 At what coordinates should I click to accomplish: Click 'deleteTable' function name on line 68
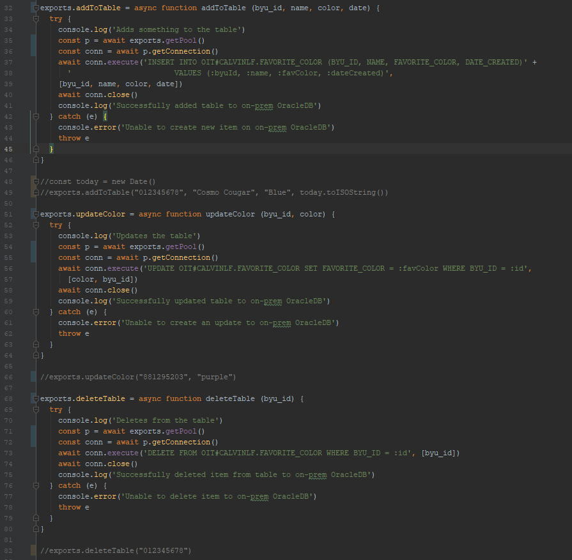click(x=230, y=398)
